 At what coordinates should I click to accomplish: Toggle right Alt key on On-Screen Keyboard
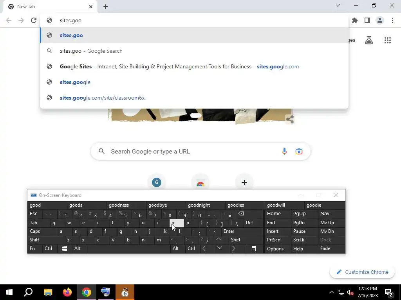178,248
